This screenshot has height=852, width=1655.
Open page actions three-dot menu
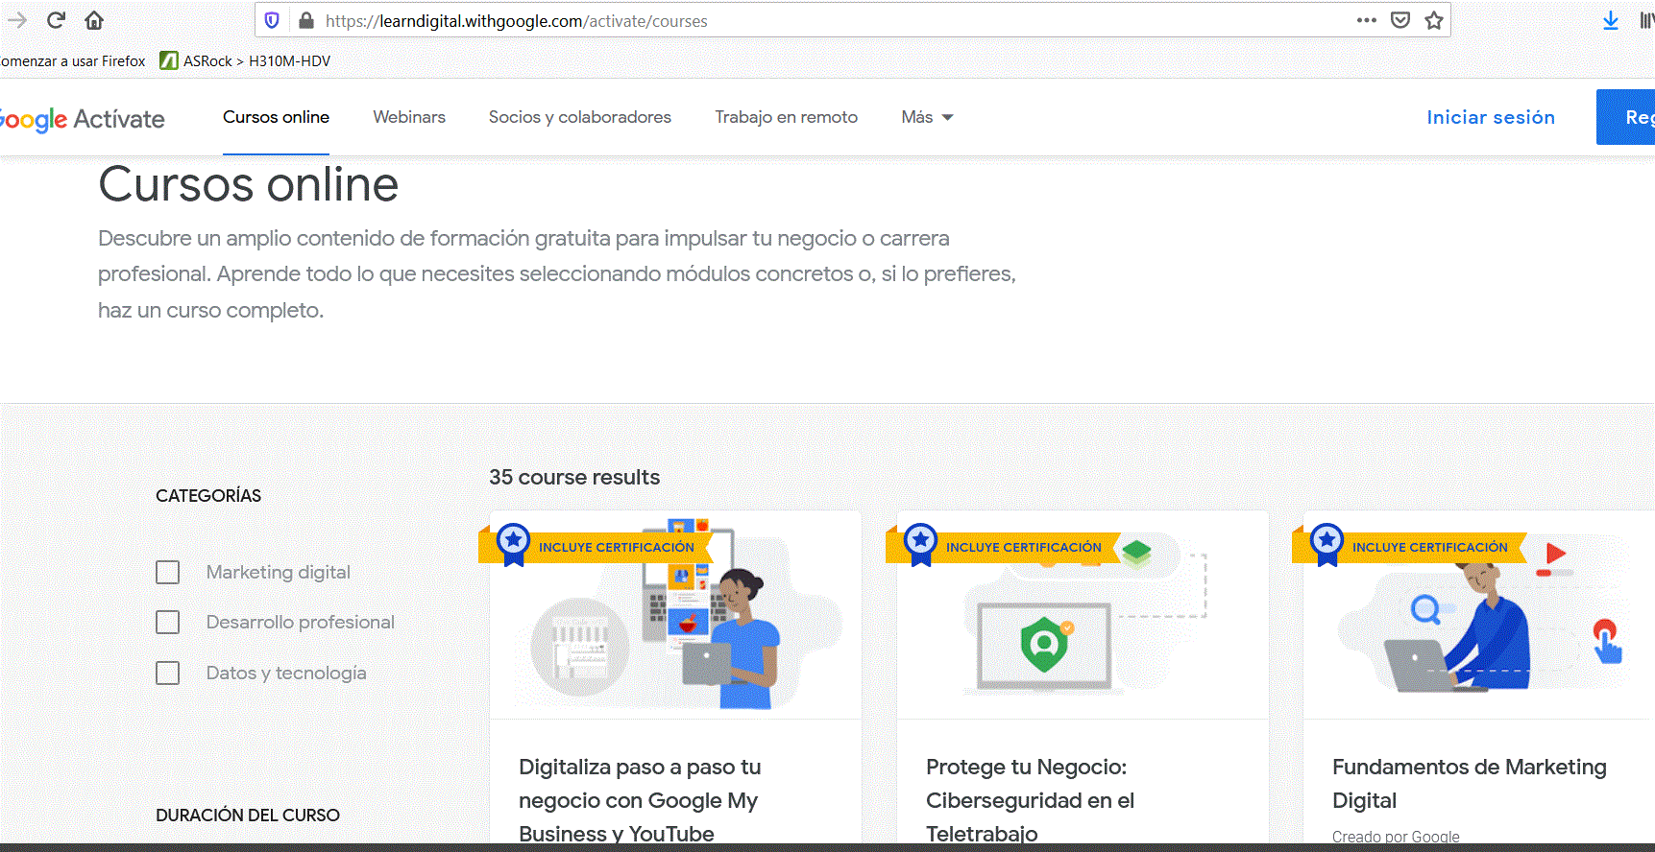click(1367, 20)
